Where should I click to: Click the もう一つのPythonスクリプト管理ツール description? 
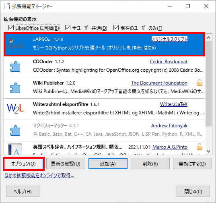pos(95,48)
